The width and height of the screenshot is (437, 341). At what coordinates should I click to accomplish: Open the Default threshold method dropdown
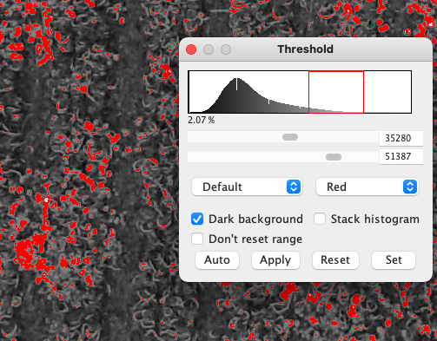tap(247, 187)
